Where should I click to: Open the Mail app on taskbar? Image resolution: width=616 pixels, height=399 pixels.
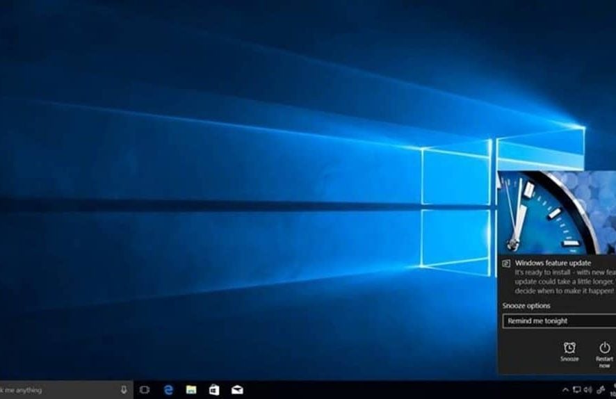(x=237, y=389)
